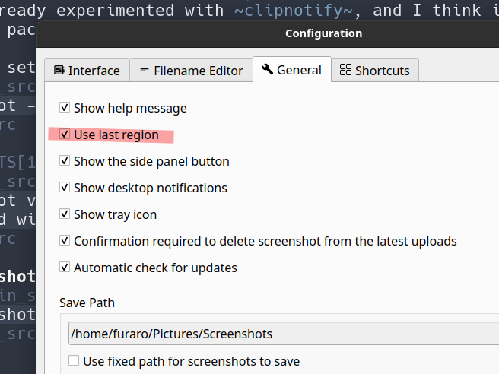Disable Show tray icon option
The width and height of the screenshot is (499, 374).
[65, 214]
